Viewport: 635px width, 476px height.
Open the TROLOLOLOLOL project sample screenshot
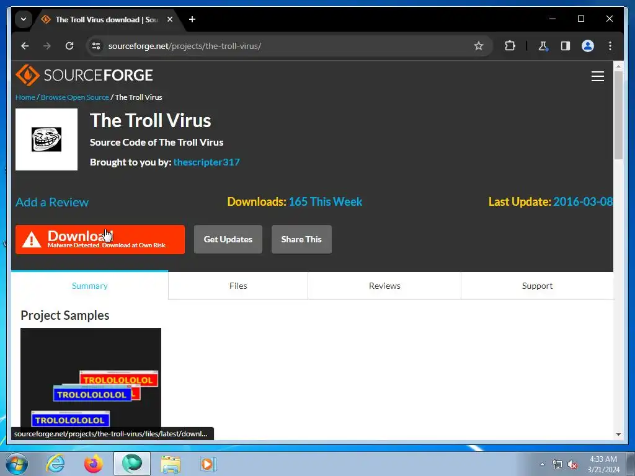point(91,378)
